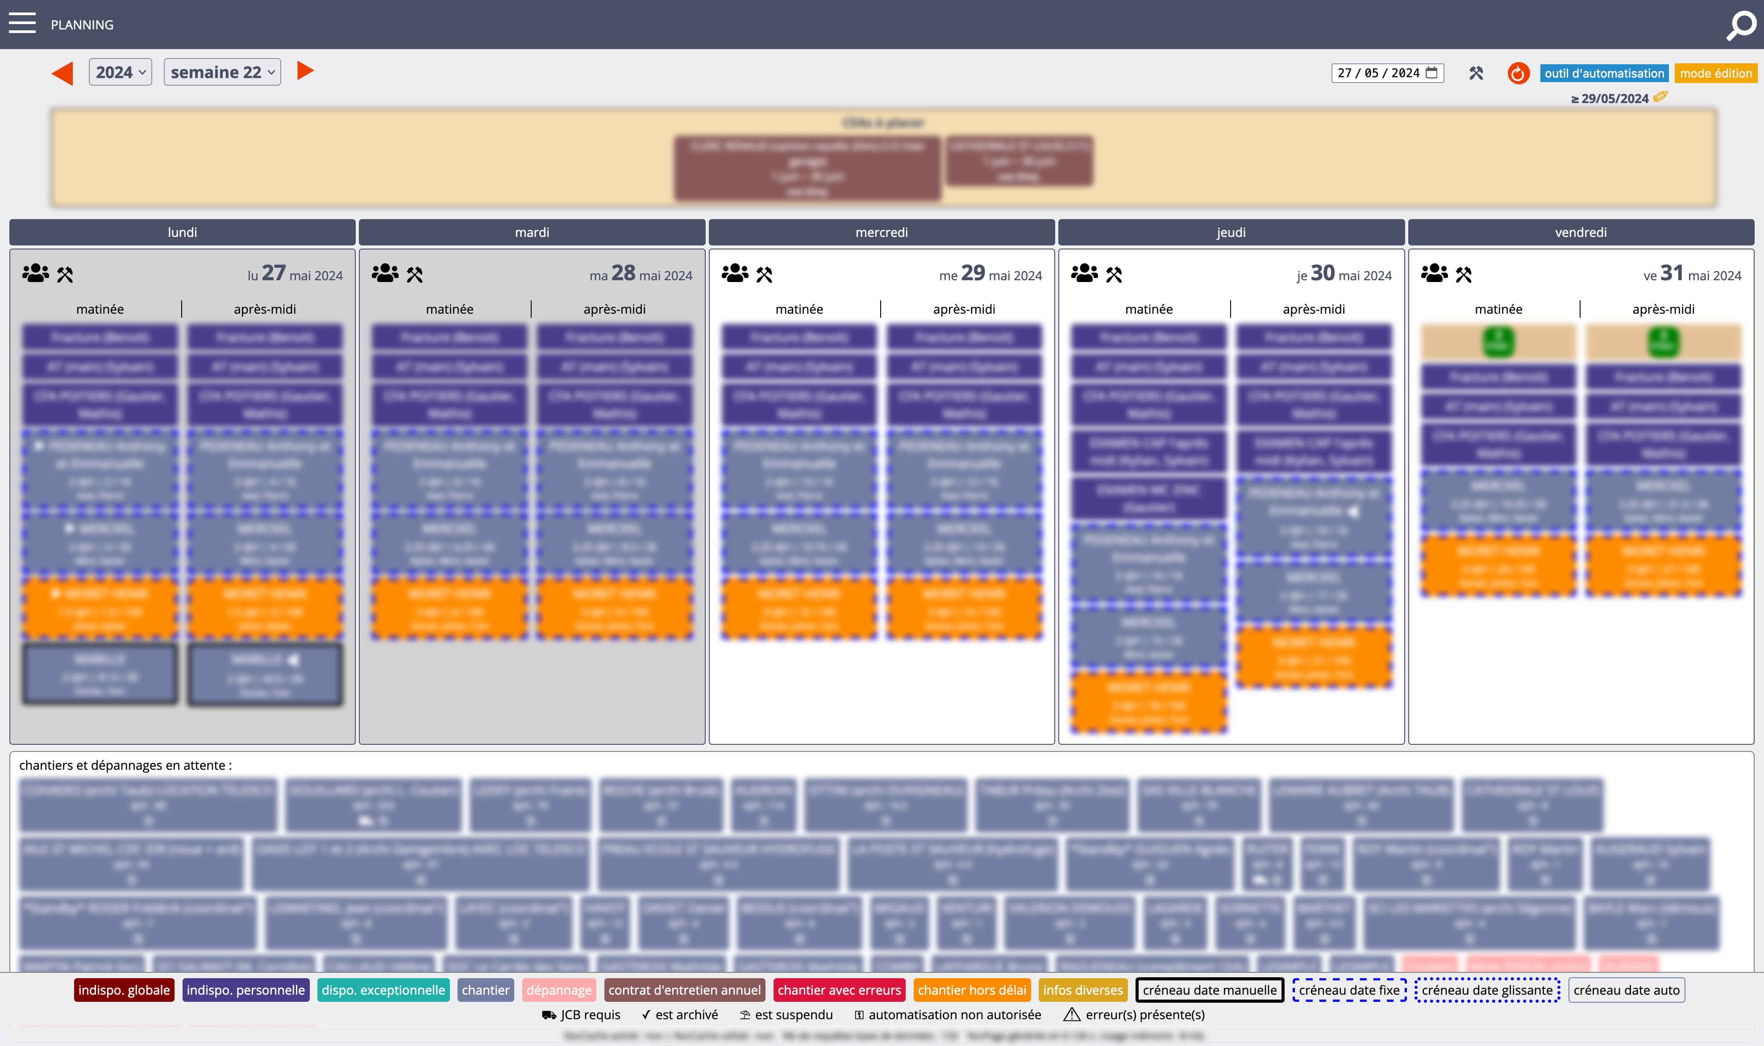
Task: Toggle the créneau date glissante legend filter
Action: pyautogui.click(x=1487, y=990)
